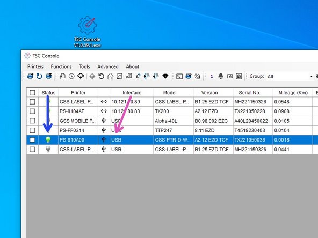The height and width of the screenshot is (238, 318).
Task: Click the small purple person icon
Action: (212, 77)
